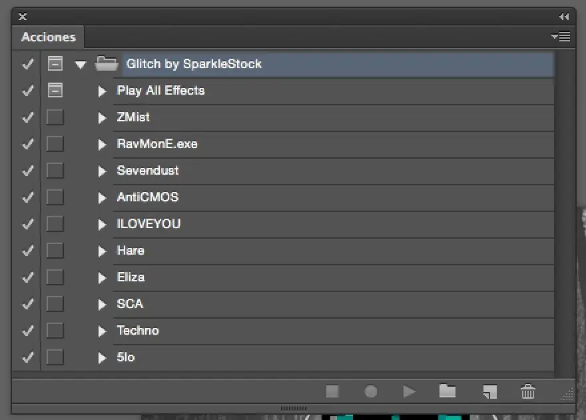Click the Stop playing/recording button

[332, 391]
